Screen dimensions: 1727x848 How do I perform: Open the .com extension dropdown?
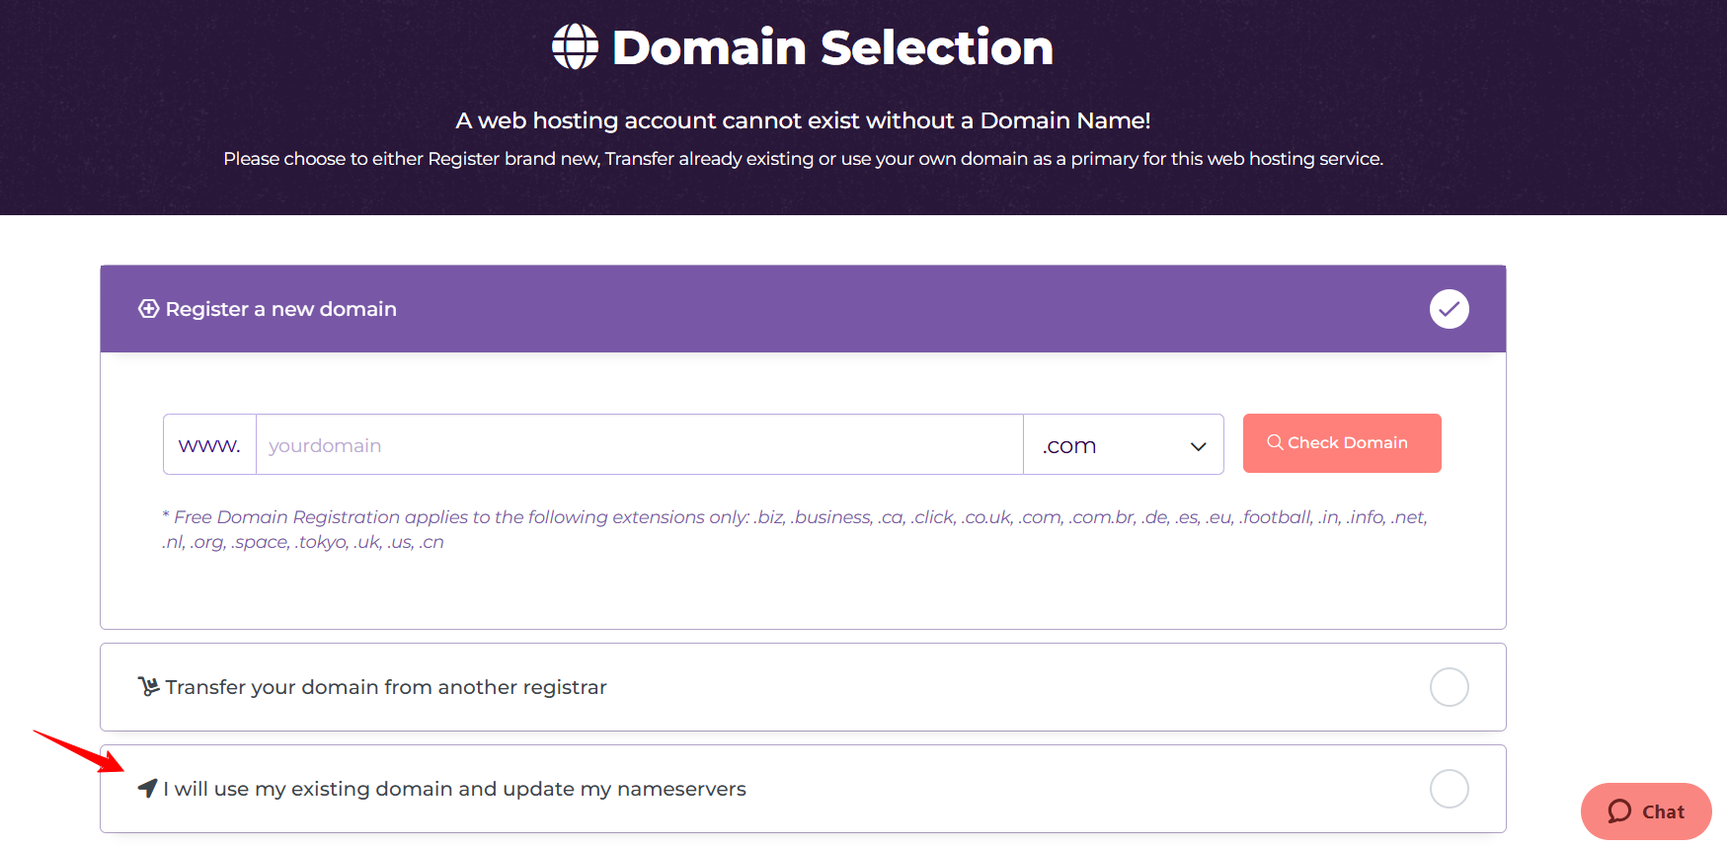coord(1124,445)
